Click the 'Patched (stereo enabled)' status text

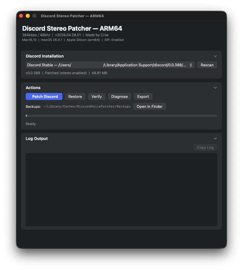click(x=66, y=73)
